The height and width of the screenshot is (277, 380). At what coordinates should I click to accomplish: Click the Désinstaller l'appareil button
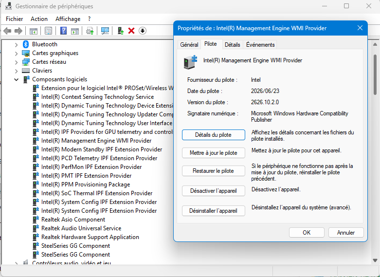click(x=213, y=211)
